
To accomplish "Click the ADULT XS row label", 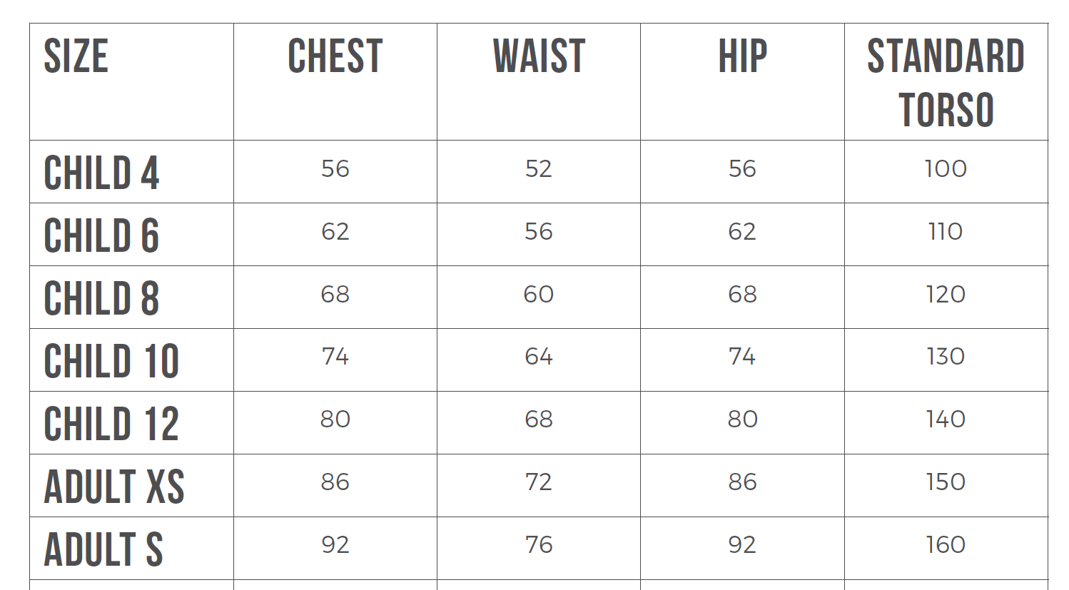I will pyautogui.click(x=114, y=487).
